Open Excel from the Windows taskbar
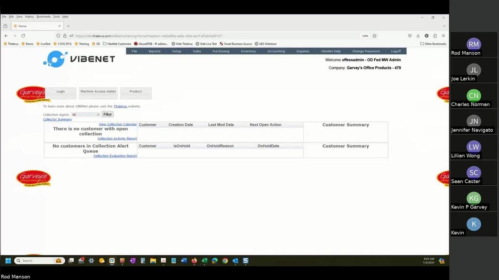The image size is (499, 280). point(205,261)
